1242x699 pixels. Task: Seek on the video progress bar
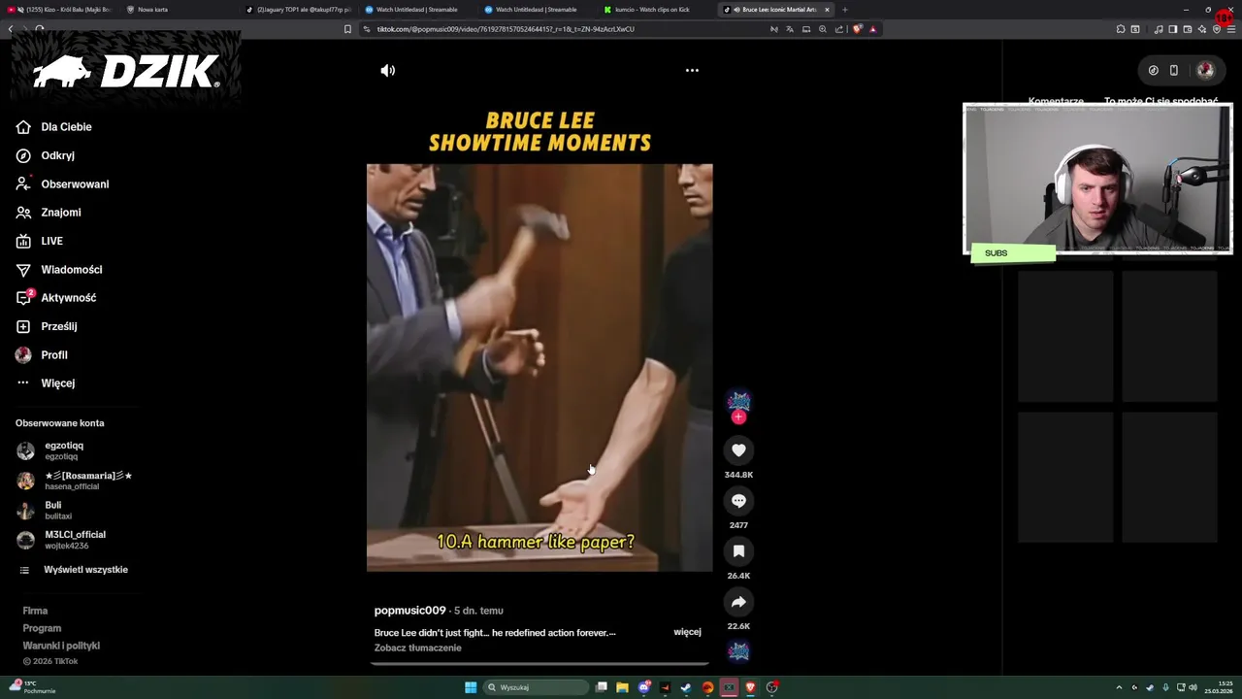point(539,665)
